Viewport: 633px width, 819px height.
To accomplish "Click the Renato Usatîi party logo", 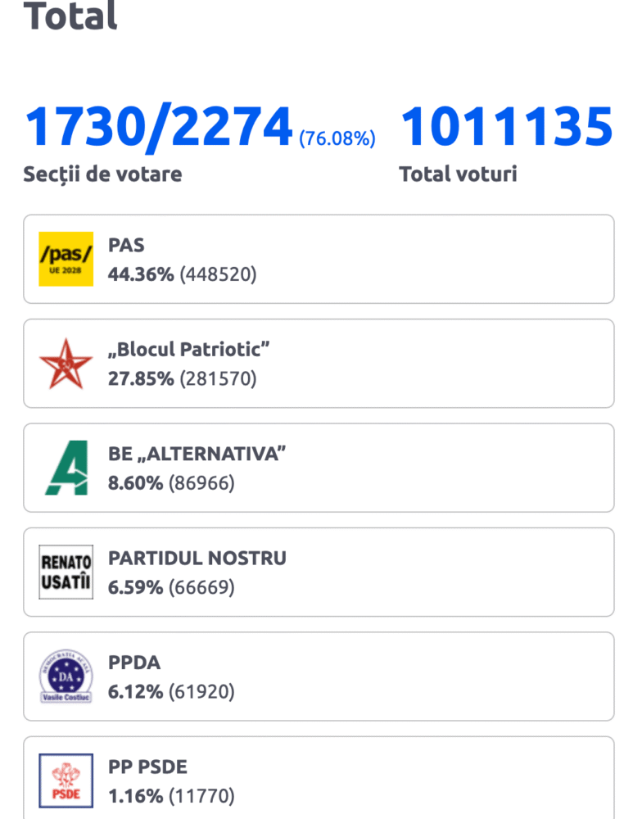I will click(66, 572).
